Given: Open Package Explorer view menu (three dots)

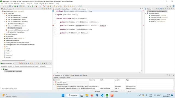Looking at the screenshot, I should click(x=46, y=9).
